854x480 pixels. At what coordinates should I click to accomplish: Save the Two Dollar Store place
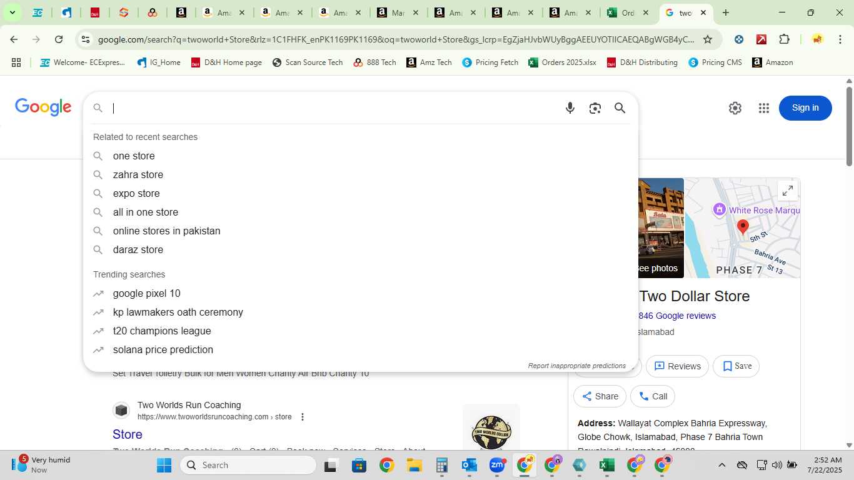tap(736, 366)
